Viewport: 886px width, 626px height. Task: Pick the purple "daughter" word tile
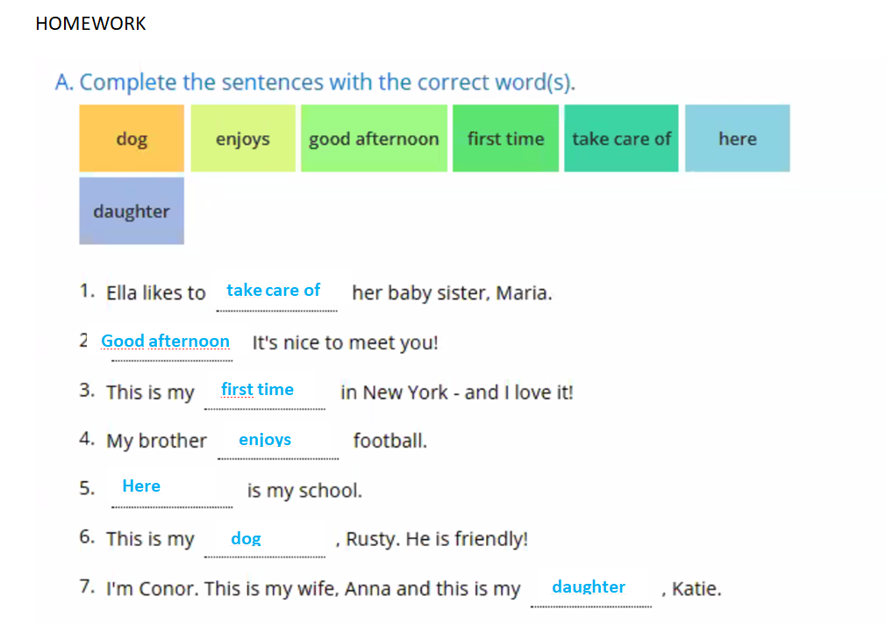click(132, 212)
